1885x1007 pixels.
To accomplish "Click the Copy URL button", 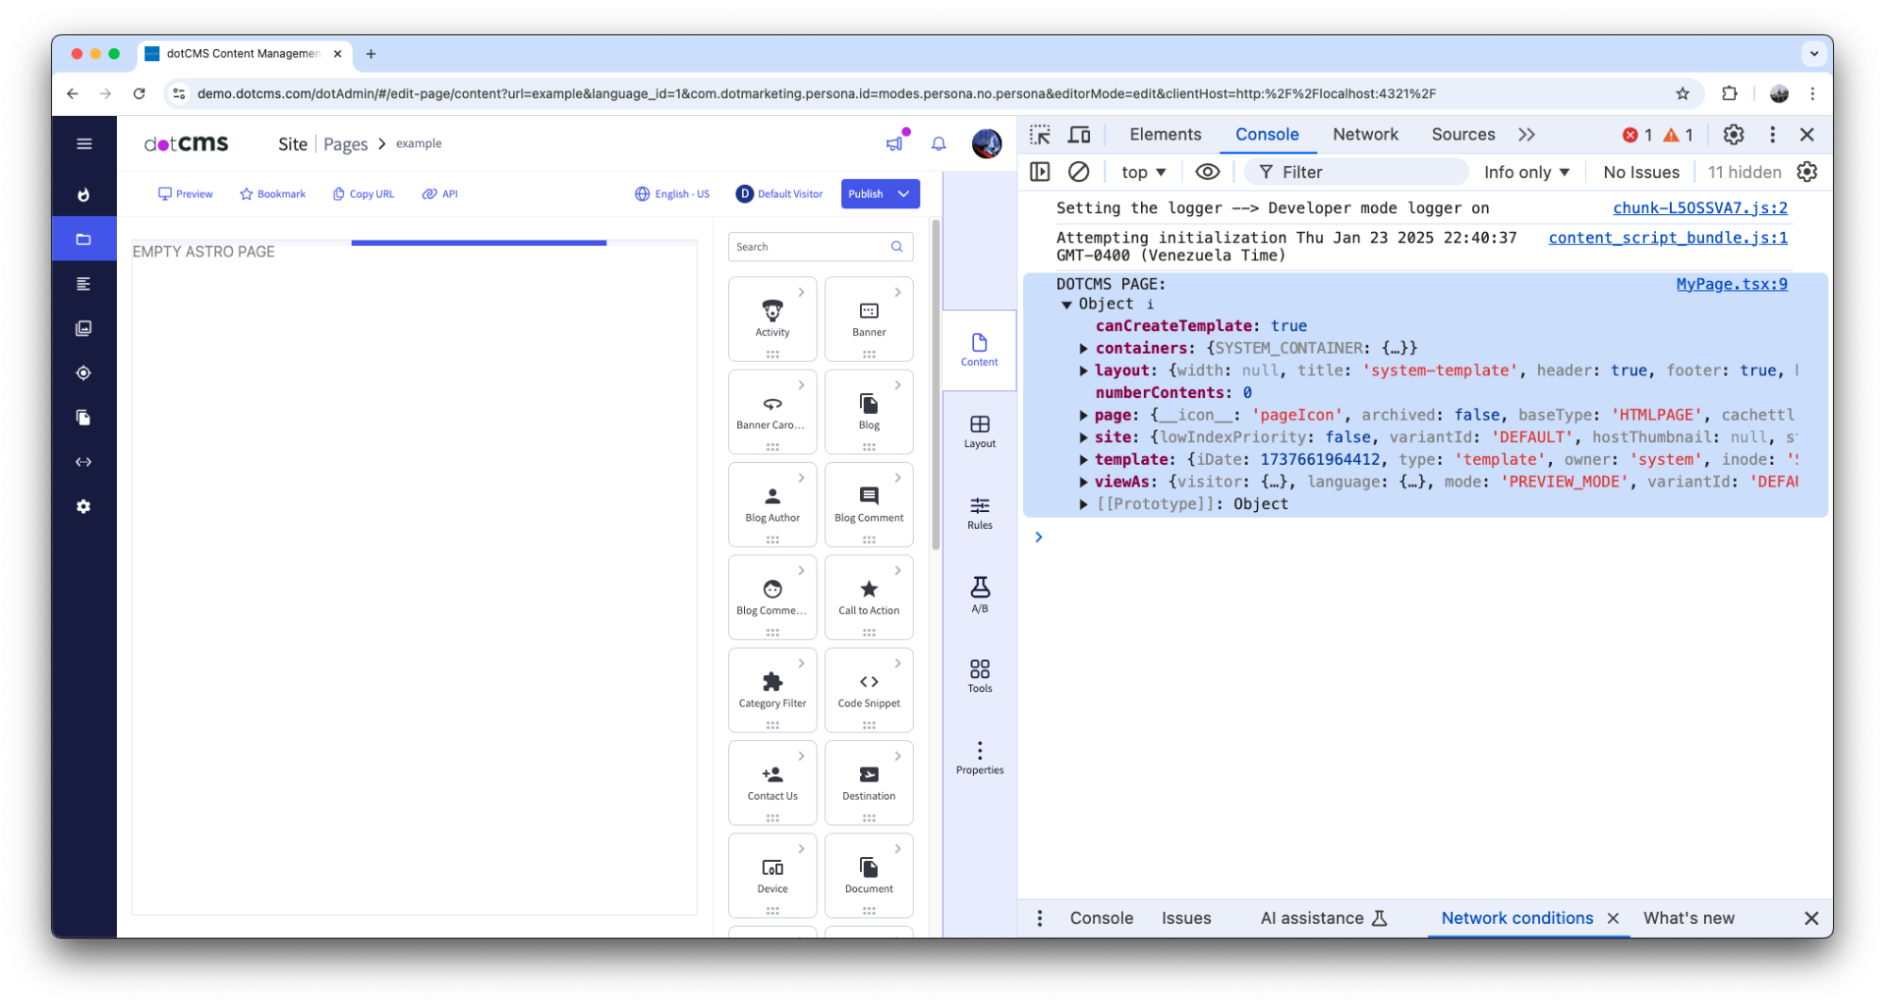I will tap(363, 194).
